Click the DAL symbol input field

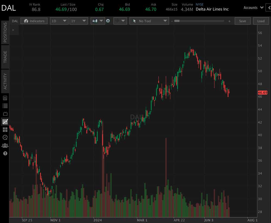[15, 21]
